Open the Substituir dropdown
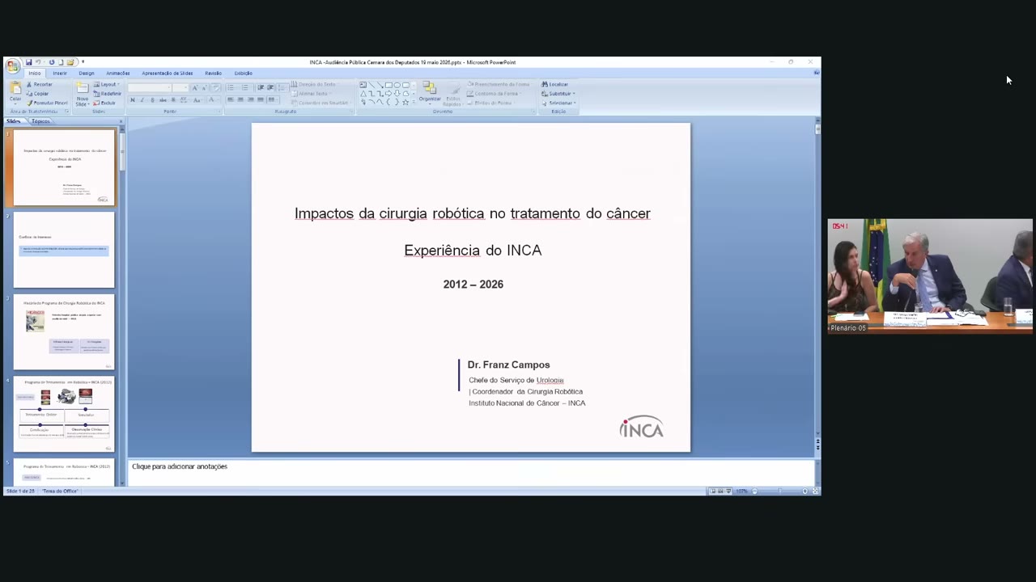This screenshot has height=582, width=1036. [x=558, y=94]
